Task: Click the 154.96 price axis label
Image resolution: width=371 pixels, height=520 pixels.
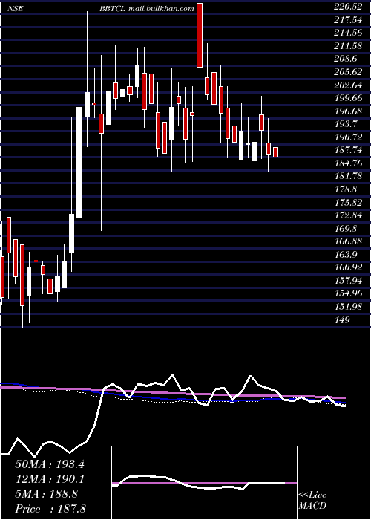Action: point(347,293)
